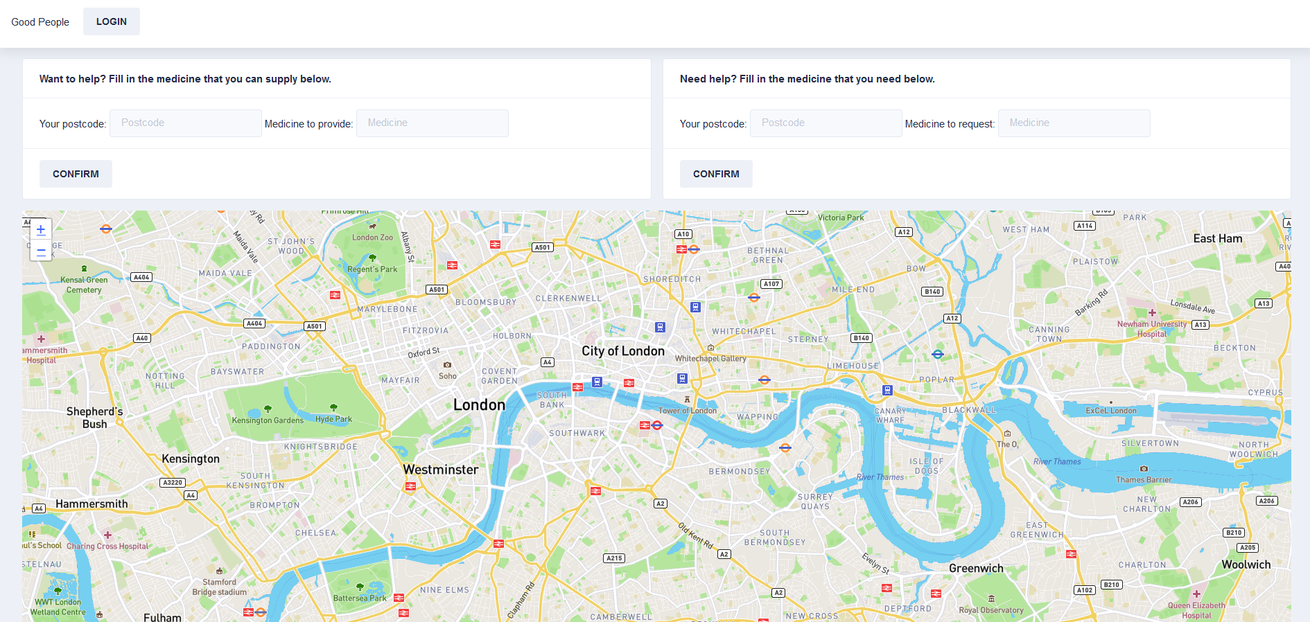Confirm the medicine supply form

pyautogui.click(x=76, y=174)
